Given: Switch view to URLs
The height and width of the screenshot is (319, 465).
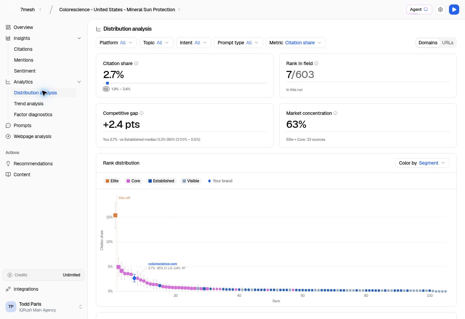Looking at the screenshot, I should 448,43.
